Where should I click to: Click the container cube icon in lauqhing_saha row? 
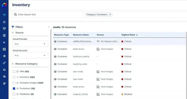55,64
